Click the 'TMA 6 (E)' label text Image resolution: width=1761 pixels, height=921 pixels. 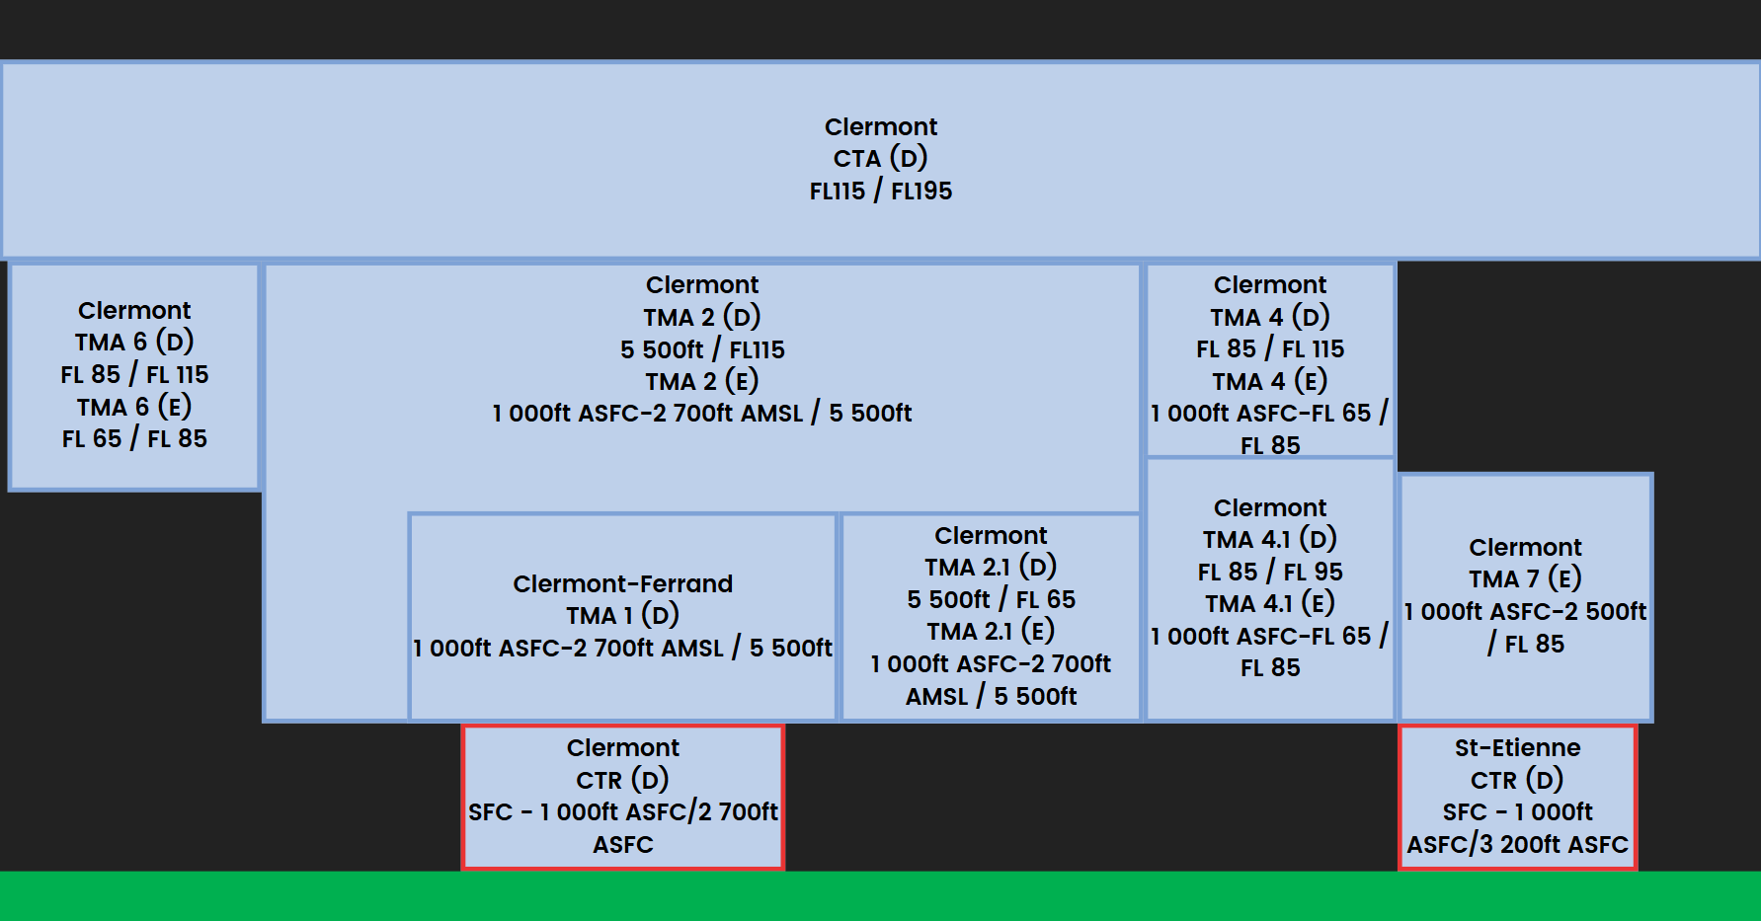134,407
